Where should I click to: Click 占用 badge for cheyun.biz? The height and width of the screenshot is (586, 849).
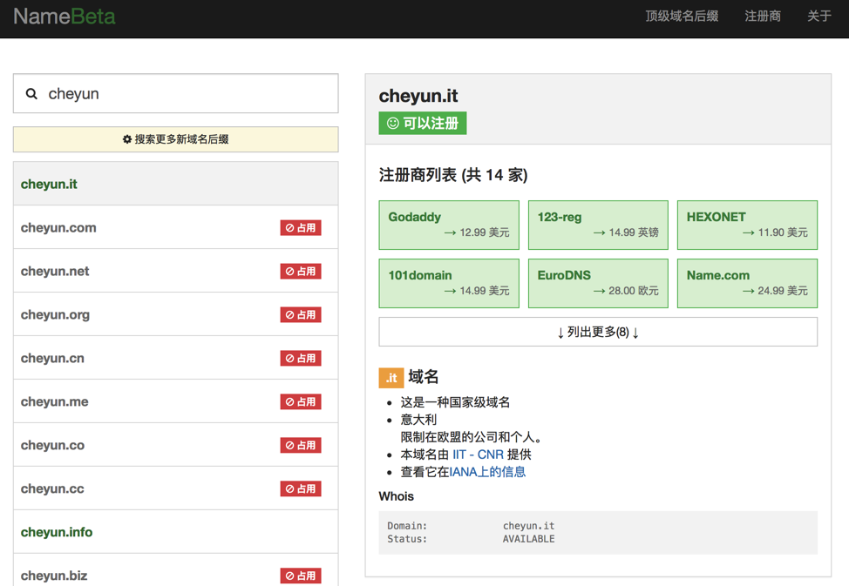(x=301, y=576)
